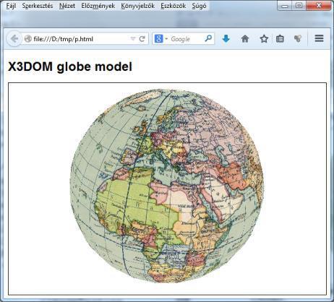The height and width of the screenshot is (302, 334).
Task: Open the Súgó menu
Action: point(199,6)
